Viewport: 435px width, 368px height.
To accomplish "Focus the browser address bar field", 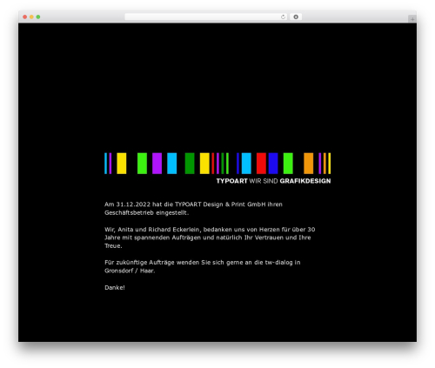I will pos(206,17).
